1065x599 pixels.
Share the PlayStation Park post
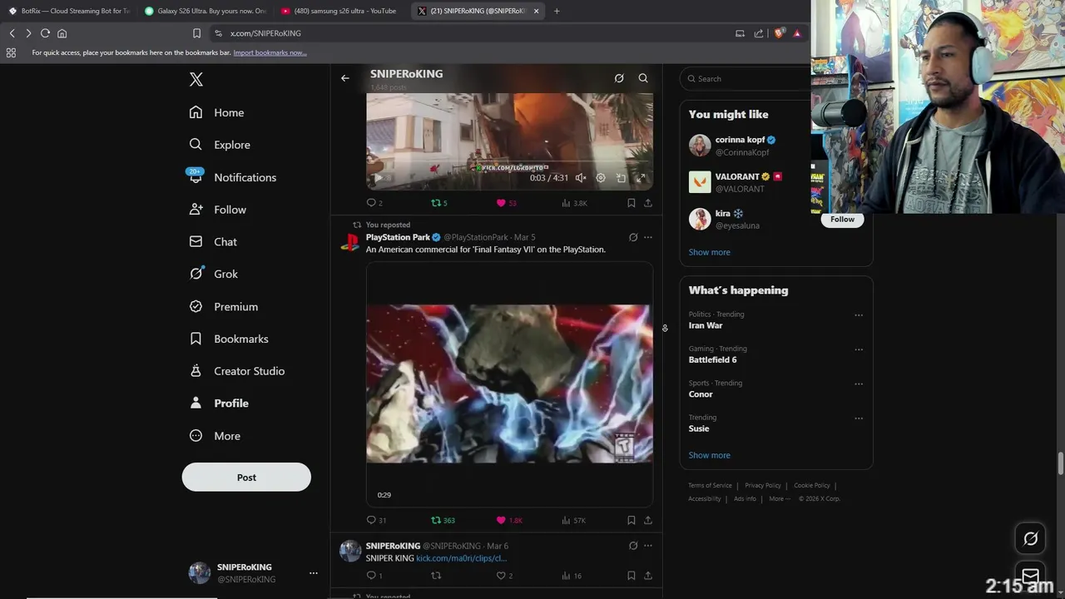[648, 521]
